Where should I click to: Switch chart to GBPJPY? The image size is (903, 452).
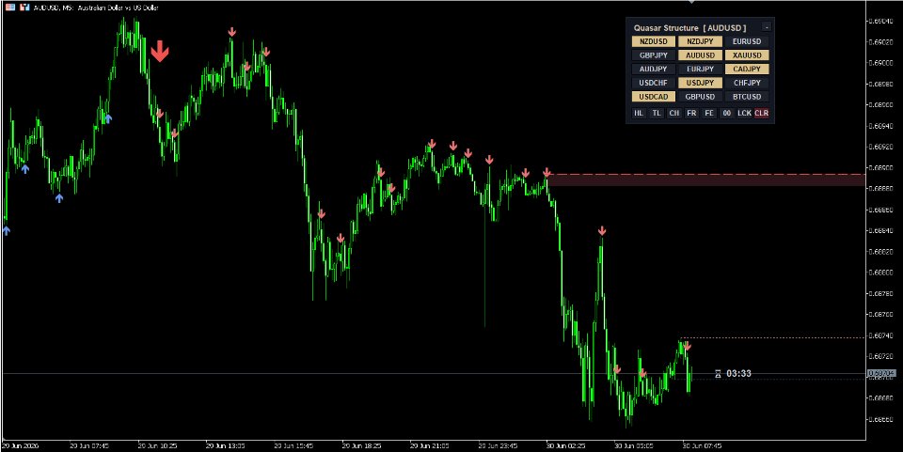(654, 55)
